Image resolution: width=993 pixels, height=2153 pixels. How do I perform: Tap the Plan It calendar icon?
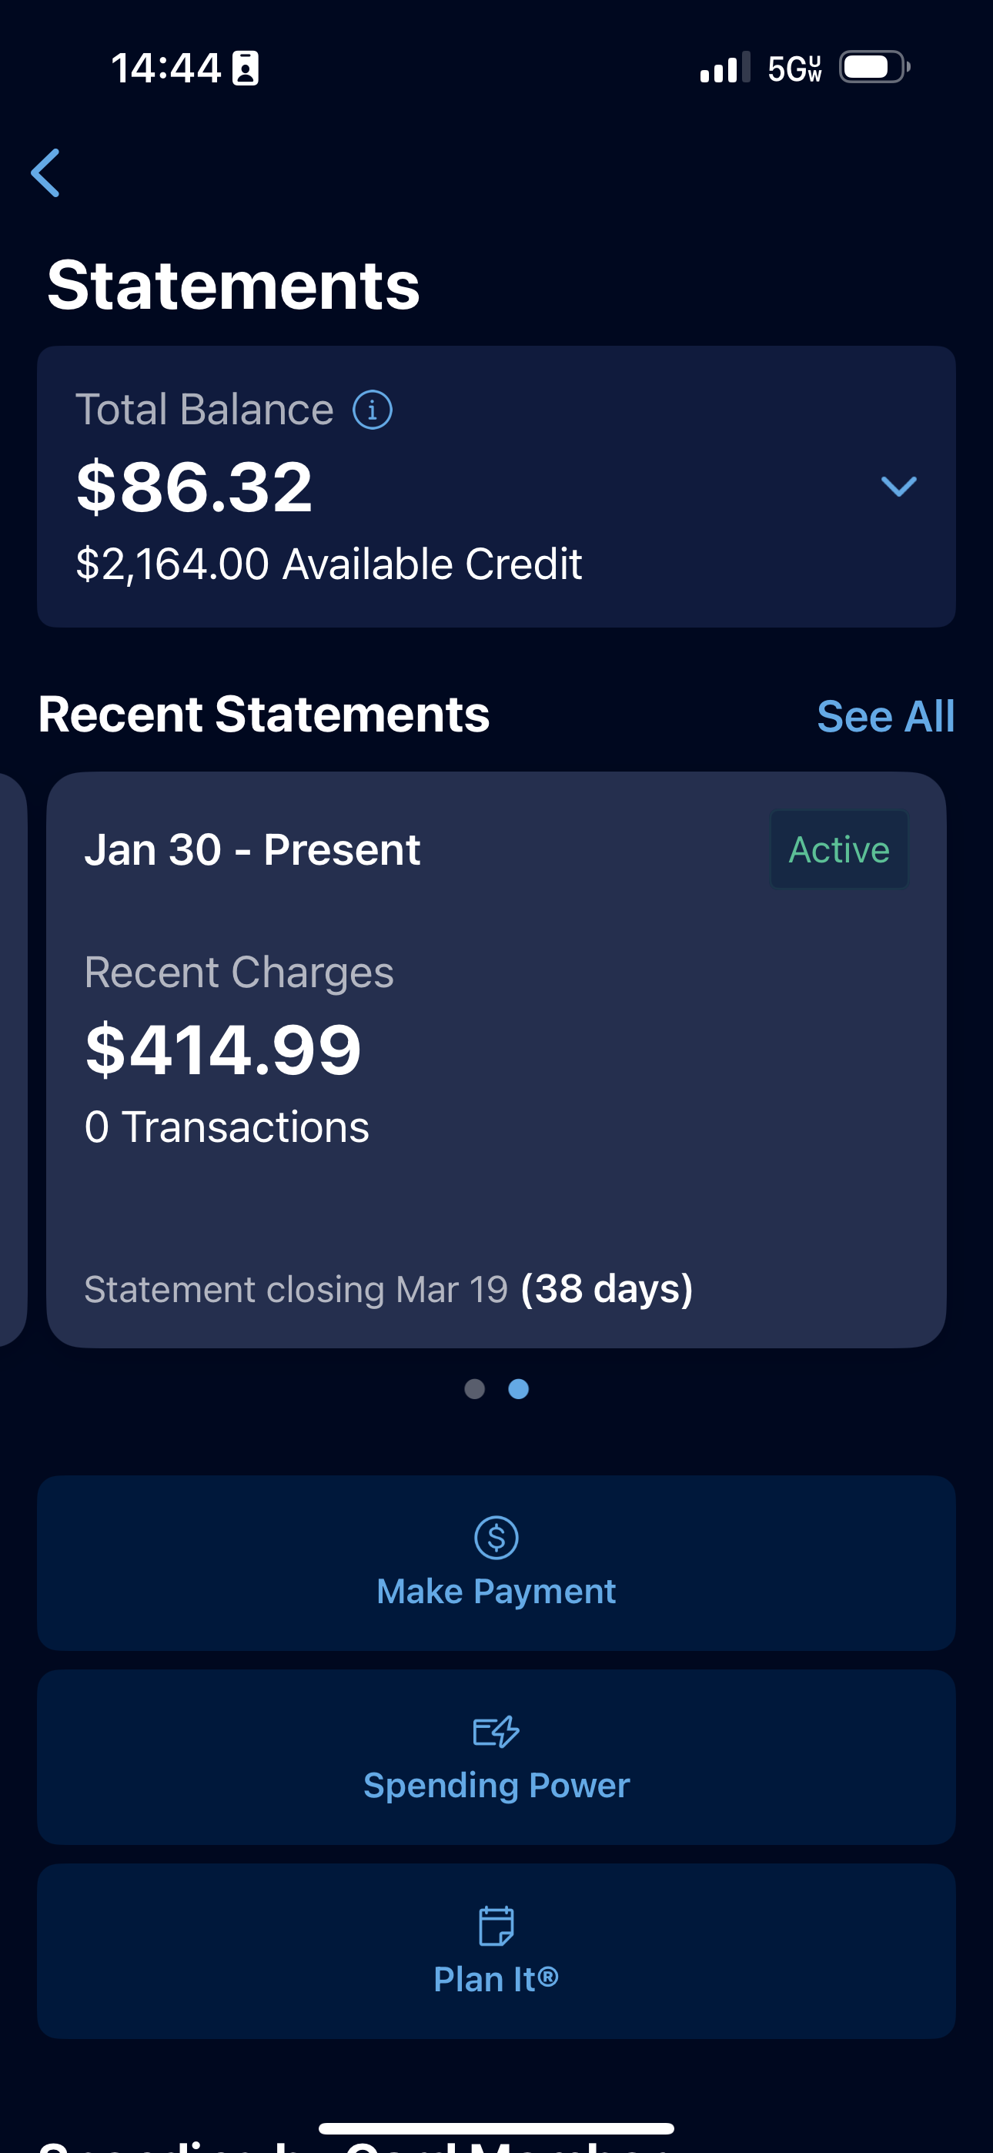pos(496,1926)
